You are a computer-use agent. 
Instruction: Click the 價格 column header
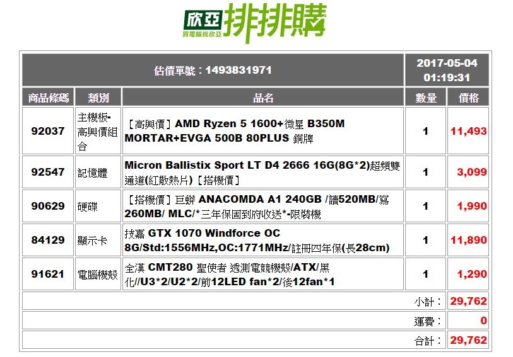(468, 98)
